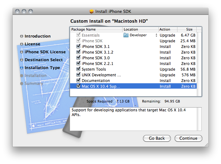Click Upgrade action in System Tools row
The height and width of the screenshot is (164, 221).
(x=167, y=69)
